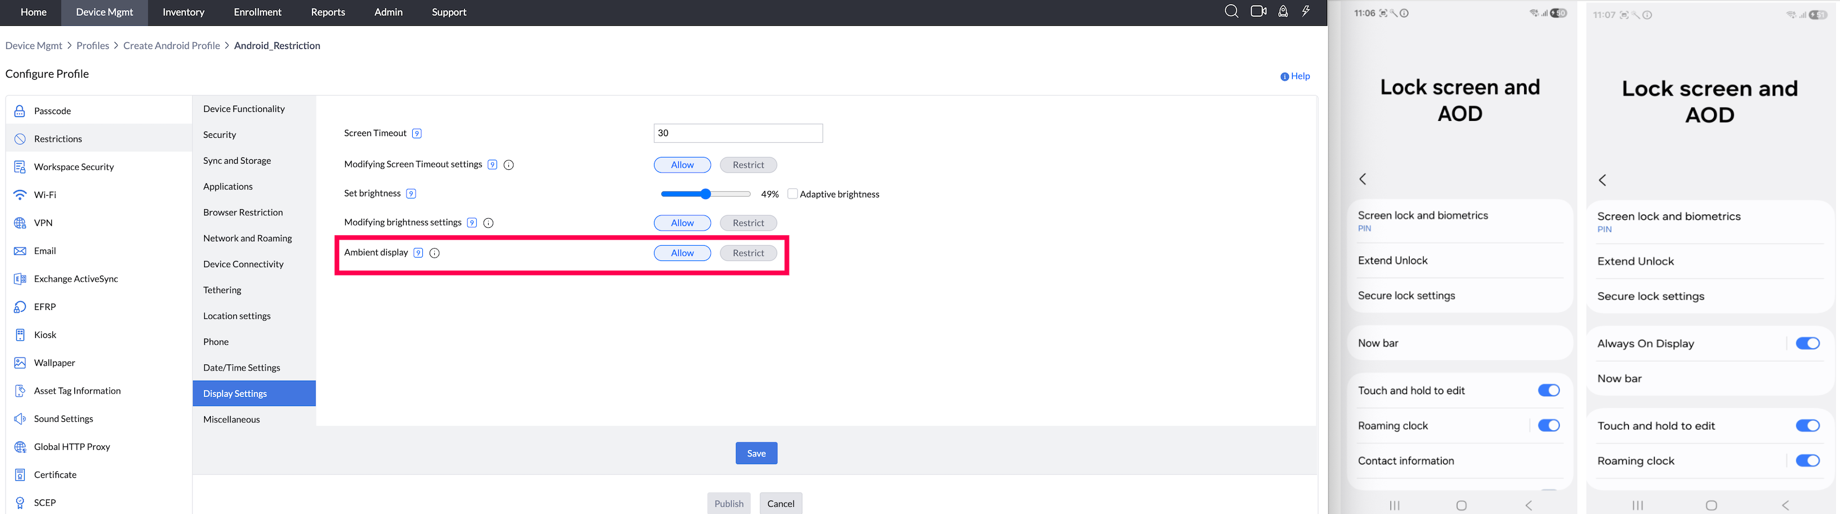Image resolution: width=1840 pixels, height=514 pixels.
Task: Click the Certificate icon in the sidebar
Action: coord(20,475)
